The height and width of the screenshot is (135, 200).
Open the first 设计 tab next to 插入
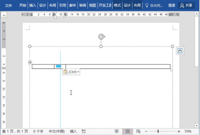43,5
